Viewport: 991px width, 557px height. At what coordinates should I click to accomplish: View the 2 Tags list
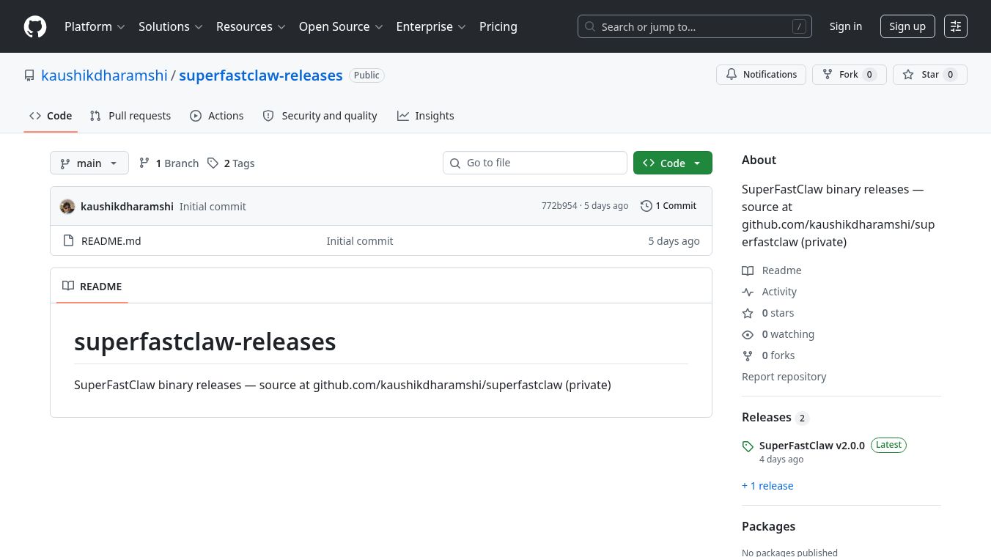click(x=231, y=163)
